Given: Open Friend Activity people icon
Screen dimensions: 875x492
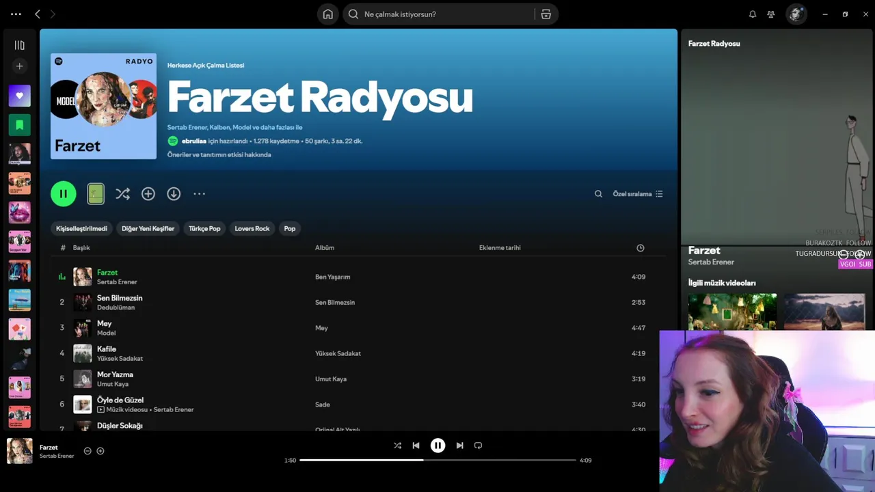Looking at the screenshot, I should [x=771, y=14].
